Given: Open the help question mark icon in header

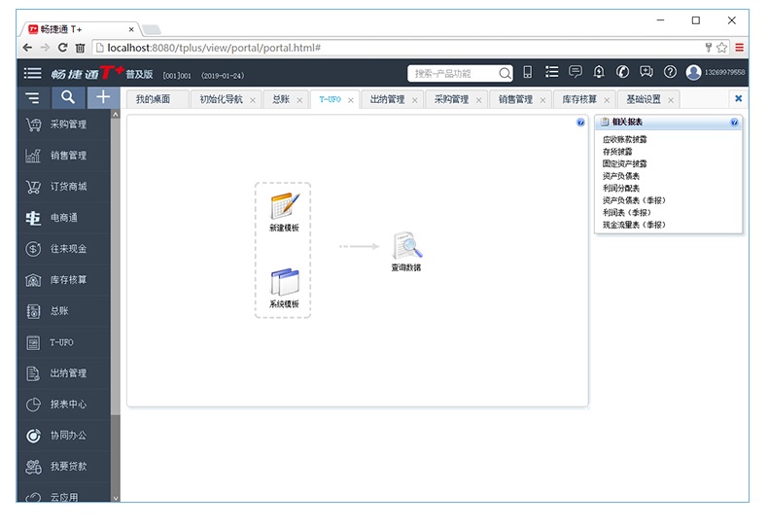Looking at the screenshot, I should tap(670, 72).
